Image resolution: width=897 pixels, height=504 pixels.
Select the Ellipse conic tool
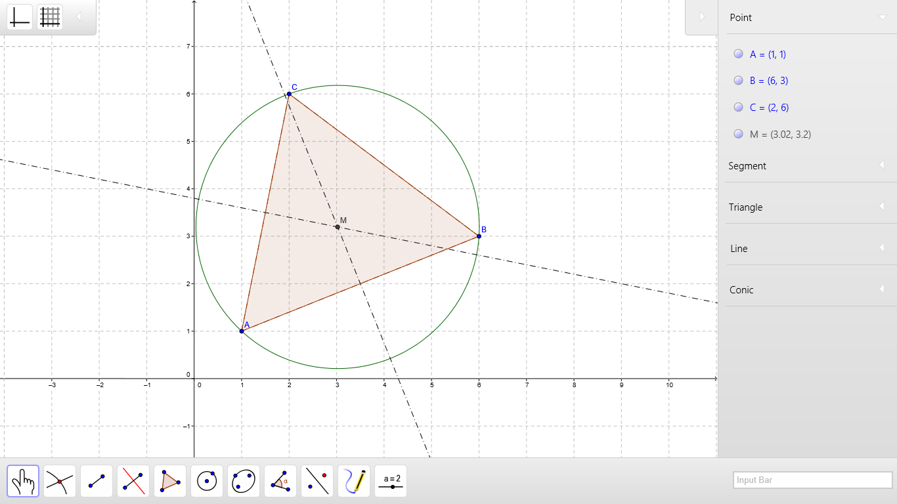(x=244, y=481)
